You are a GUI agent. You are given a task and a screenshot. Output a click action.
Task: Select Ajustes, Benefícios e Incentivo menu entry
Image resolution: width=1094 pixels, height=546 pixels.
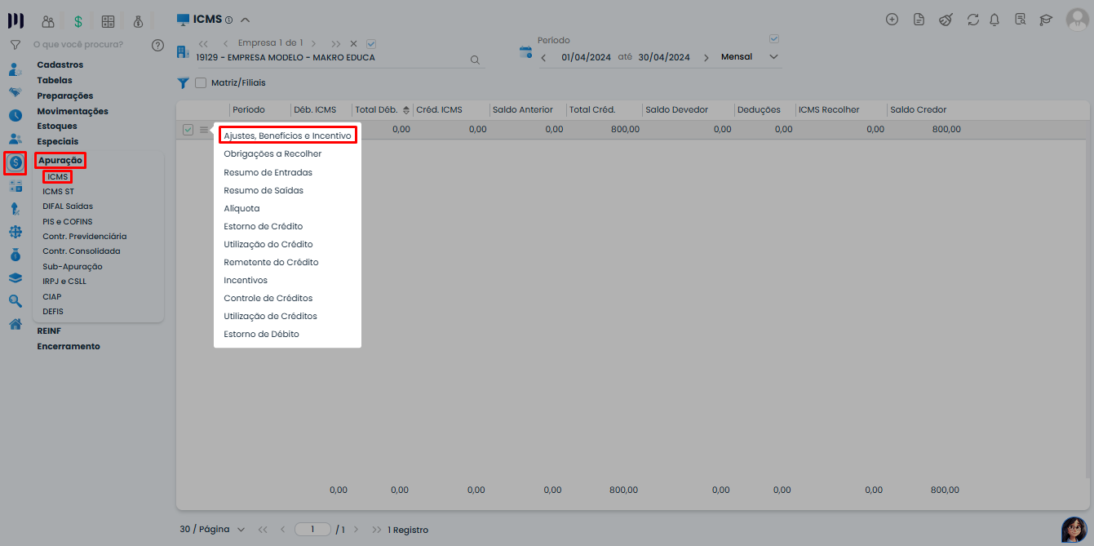[287, 135]
